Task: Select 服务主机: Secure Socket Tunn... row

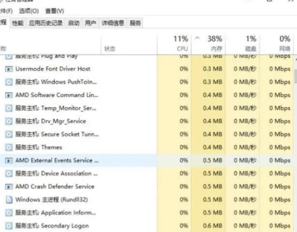Action: 147,134
